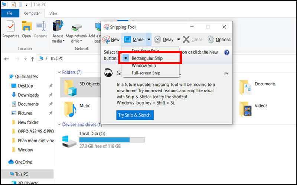Screen dimensions: 297x185
Task: Click the Snip & Sketch mountain icon
Action: coord(108,73)
